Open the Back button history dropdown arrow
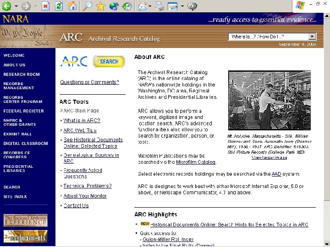 coord(16,6)
